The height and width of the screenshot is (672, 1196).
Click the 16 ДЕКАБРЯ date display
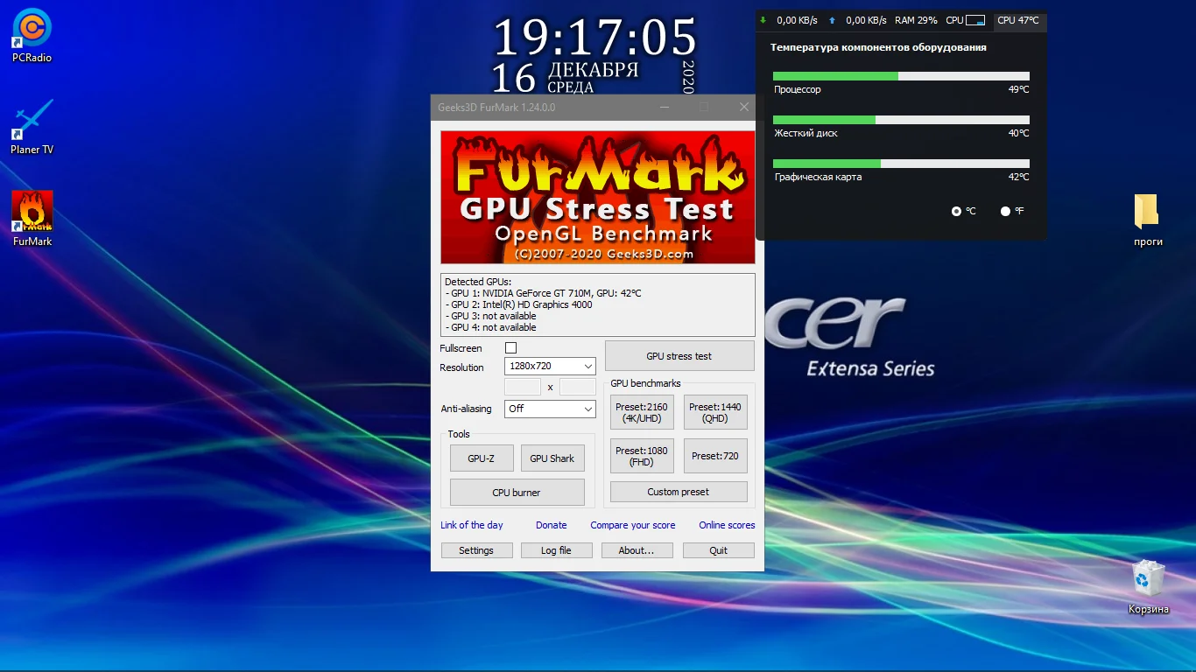[x=566, y=77]
